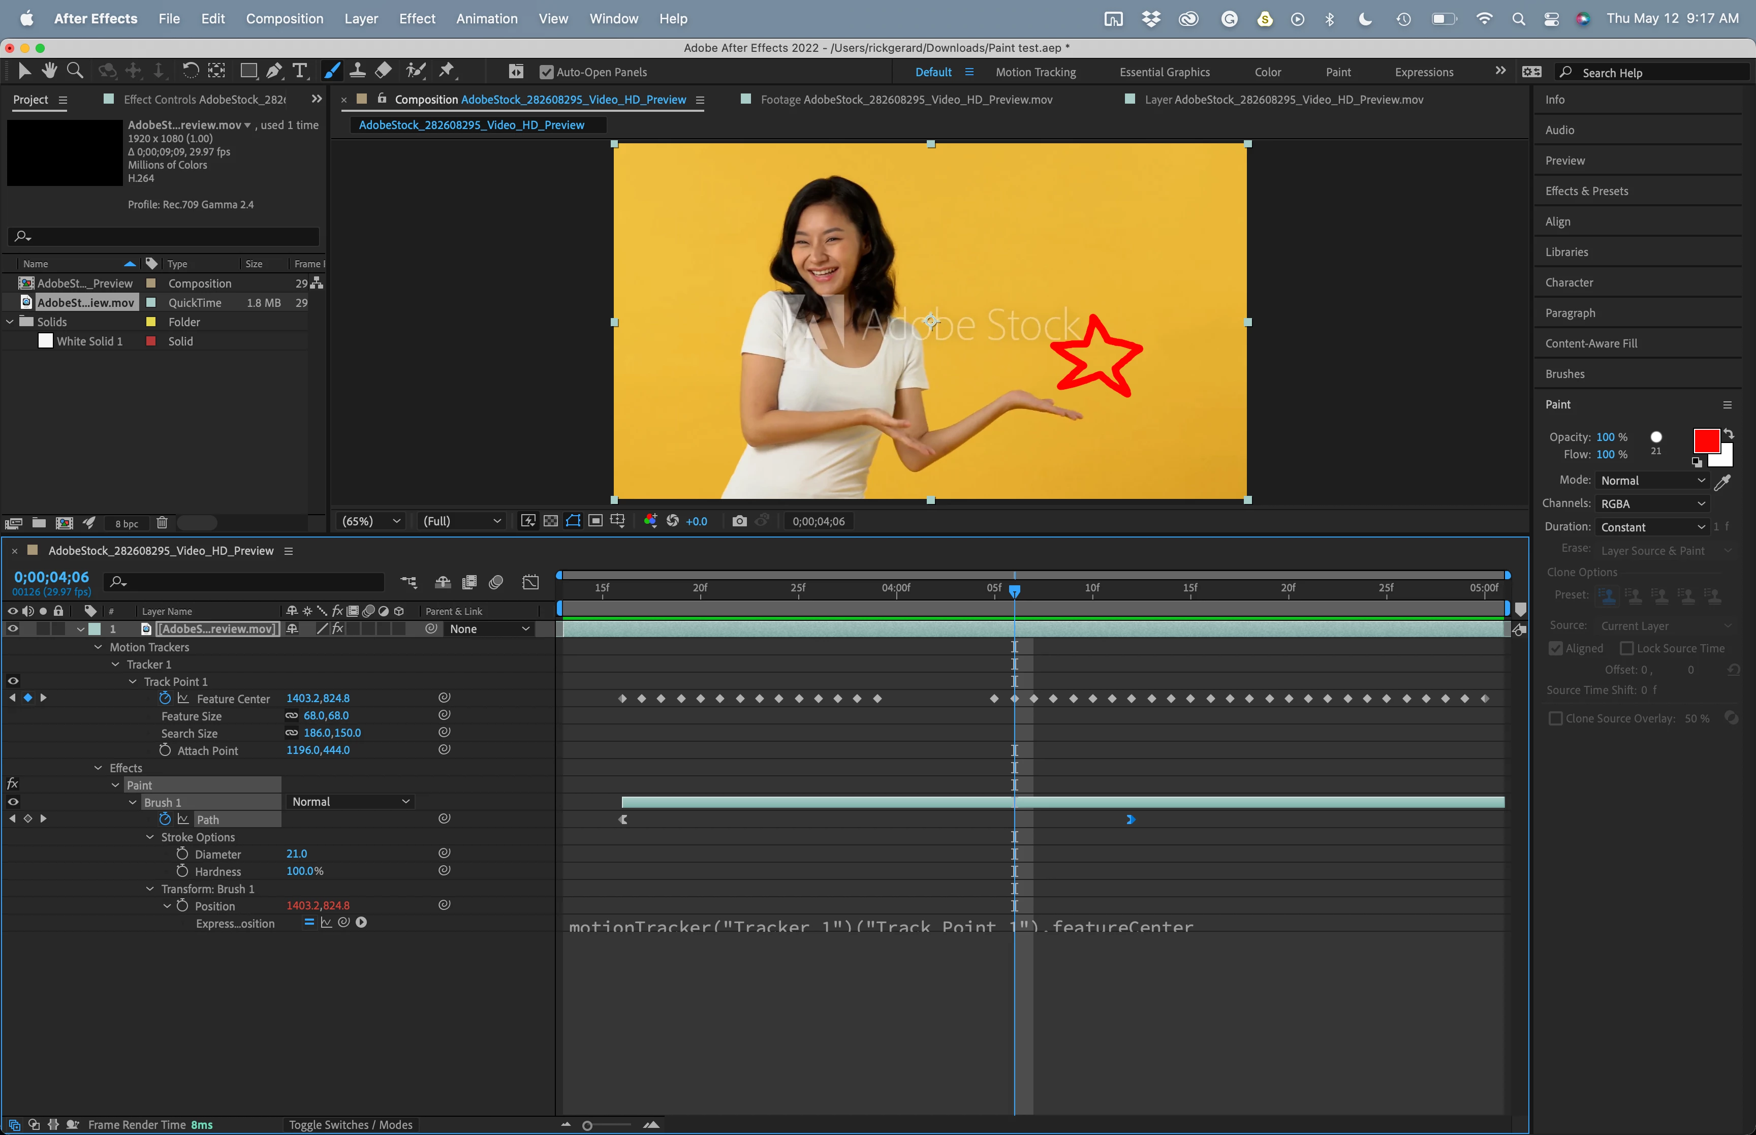Click the Toggle Switches / Modes button
This screenshot has width=1756, height=1135.
pyautogui.click(x=351, y=1124)
